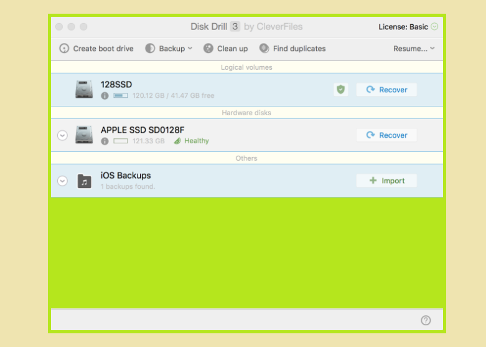Click the APPLE SSD SD0128F drive icon
The height and width of the screenshot is (347, 486).
tap(84, 135)
